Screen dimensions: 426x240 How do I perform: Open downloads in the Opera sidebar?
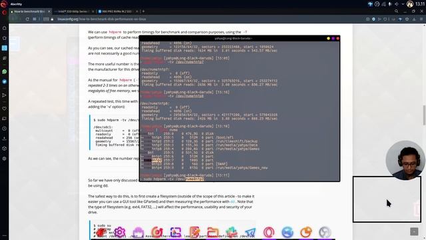(x=5, y=138)
